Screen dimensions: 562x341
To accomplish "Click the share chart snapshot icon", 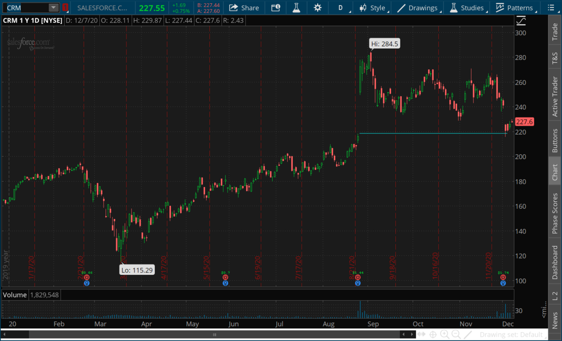I will coord(276,8).
